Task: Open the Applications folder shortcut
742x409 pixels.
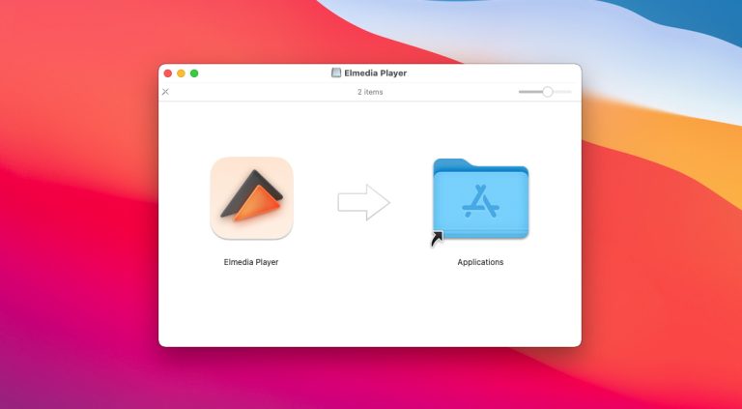Action: tap(480, 200)
